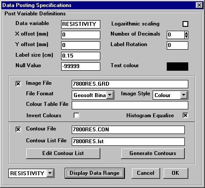Click the Generate Contours button
Viewport: 205px width, 188px height.
[x=153, y=153]
